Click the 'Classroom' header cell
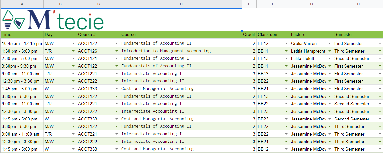This screenshot has width=383, height=153. [x=273, y=34]
